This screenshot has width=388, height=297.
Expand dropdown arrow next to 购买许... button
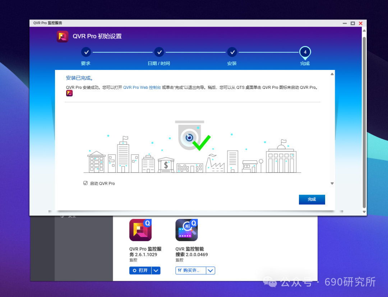(x=211, y=270)
